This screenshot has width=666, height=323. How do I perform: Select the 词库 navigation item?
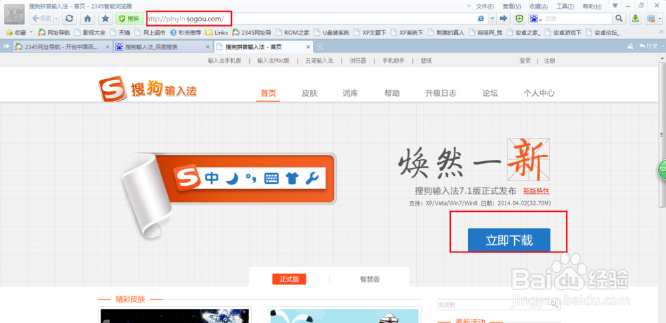click(350, 93)
